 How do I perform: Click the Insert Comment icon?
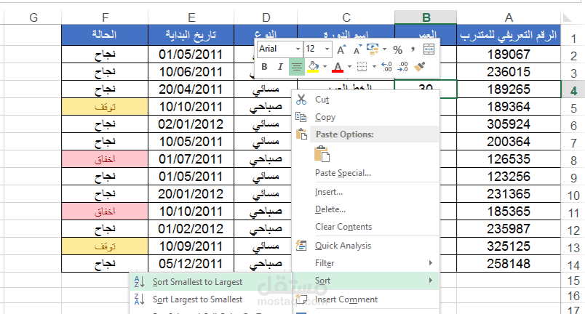[x=301, y=299]
